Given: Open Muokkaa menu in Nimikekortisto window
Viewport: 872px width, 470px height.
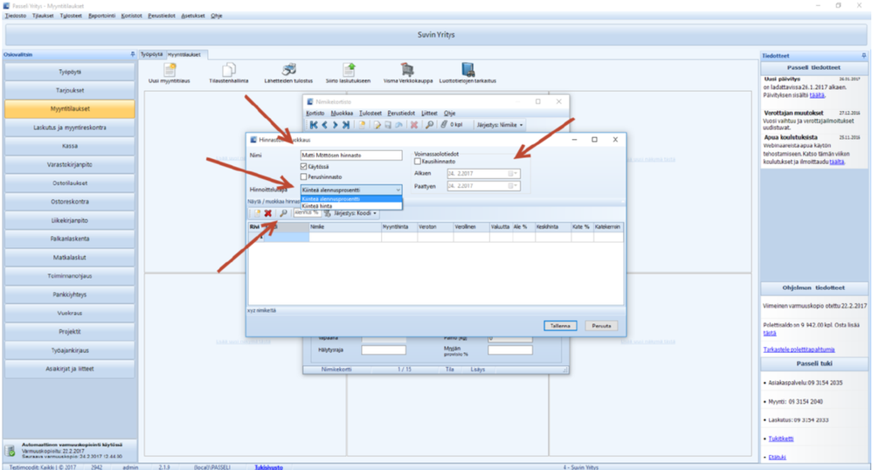Looking at the screenshot, I should pyautogui.click(x=342, y=113).
